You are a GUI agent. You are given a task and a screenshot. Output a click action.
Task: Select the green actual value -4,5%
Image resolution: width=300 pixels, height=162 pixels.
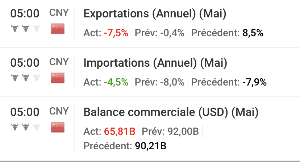click(x=116, y=82)
